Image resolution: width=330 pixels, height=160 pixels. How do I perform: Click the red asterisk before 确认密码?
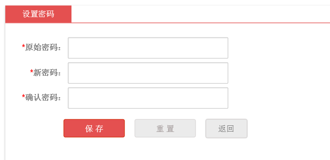coord(23,96)
